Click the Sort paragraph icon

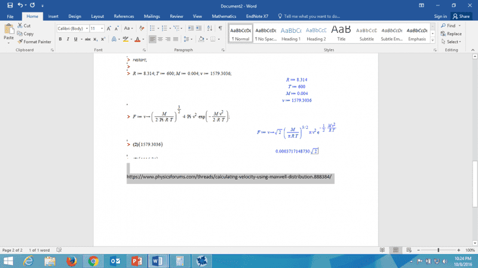pos(209,28)
